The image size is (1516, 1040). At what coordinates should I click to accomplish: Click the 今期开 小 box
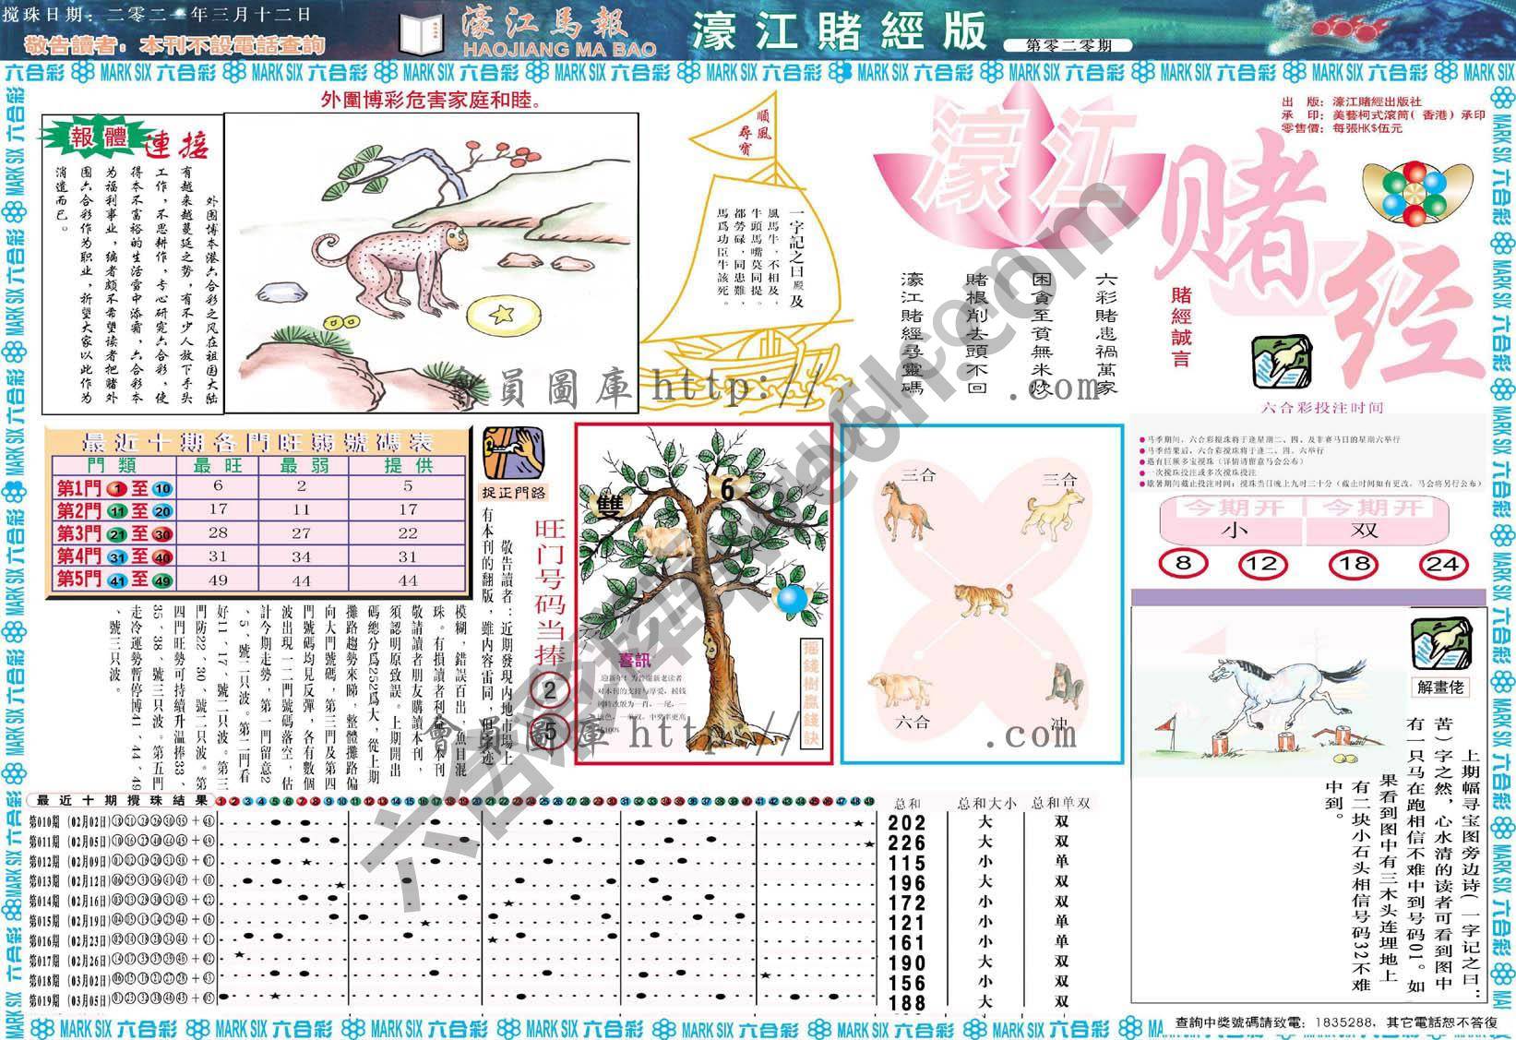tap(1233, 520)
